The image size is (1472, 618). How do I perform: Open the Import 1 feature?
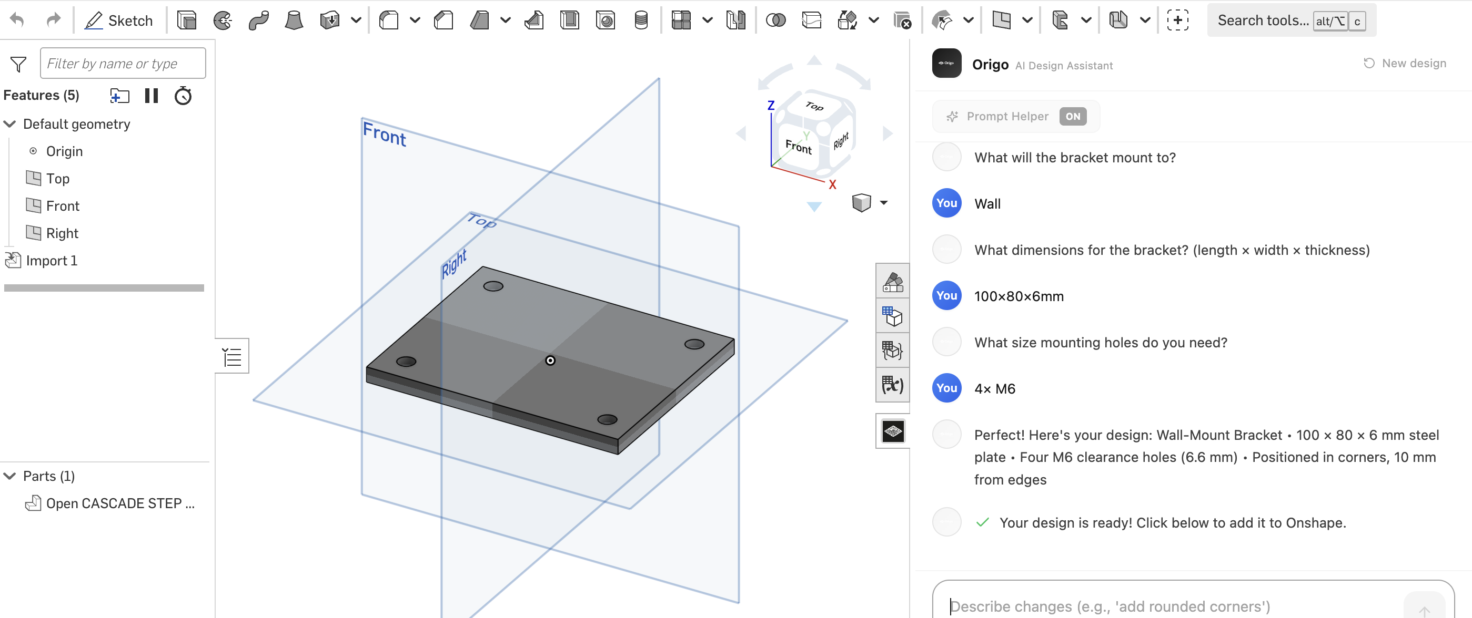click(52, 260)
